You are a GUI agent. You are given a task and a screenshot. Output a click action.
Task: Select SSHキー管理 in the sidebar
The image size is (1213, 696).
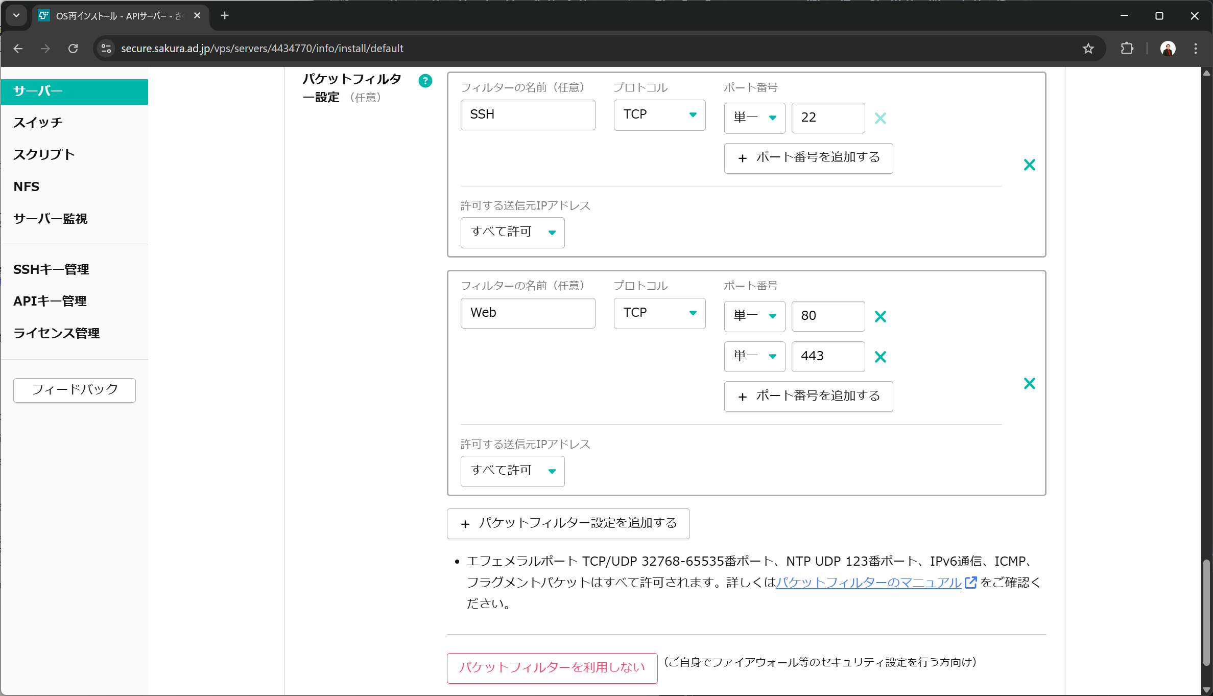51,269
